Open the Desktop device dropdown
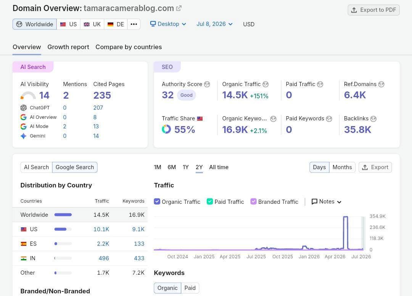The height and width of the screenshot is (296, 412). pyautogui.click(x=168, y=24)
